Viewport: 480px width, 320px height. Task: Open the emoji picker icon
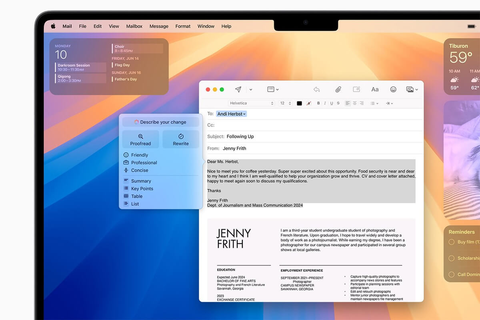point(393,89)
